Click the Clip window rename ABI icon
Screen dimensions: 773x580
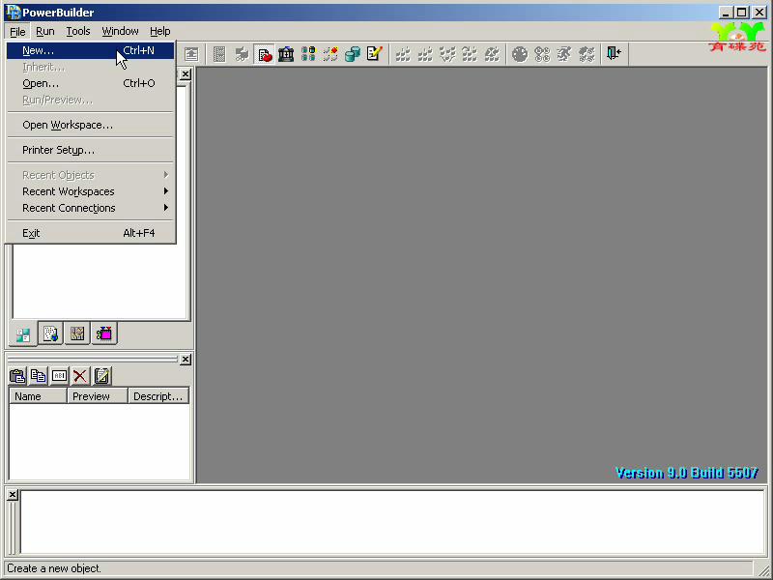tap(59, 376)
